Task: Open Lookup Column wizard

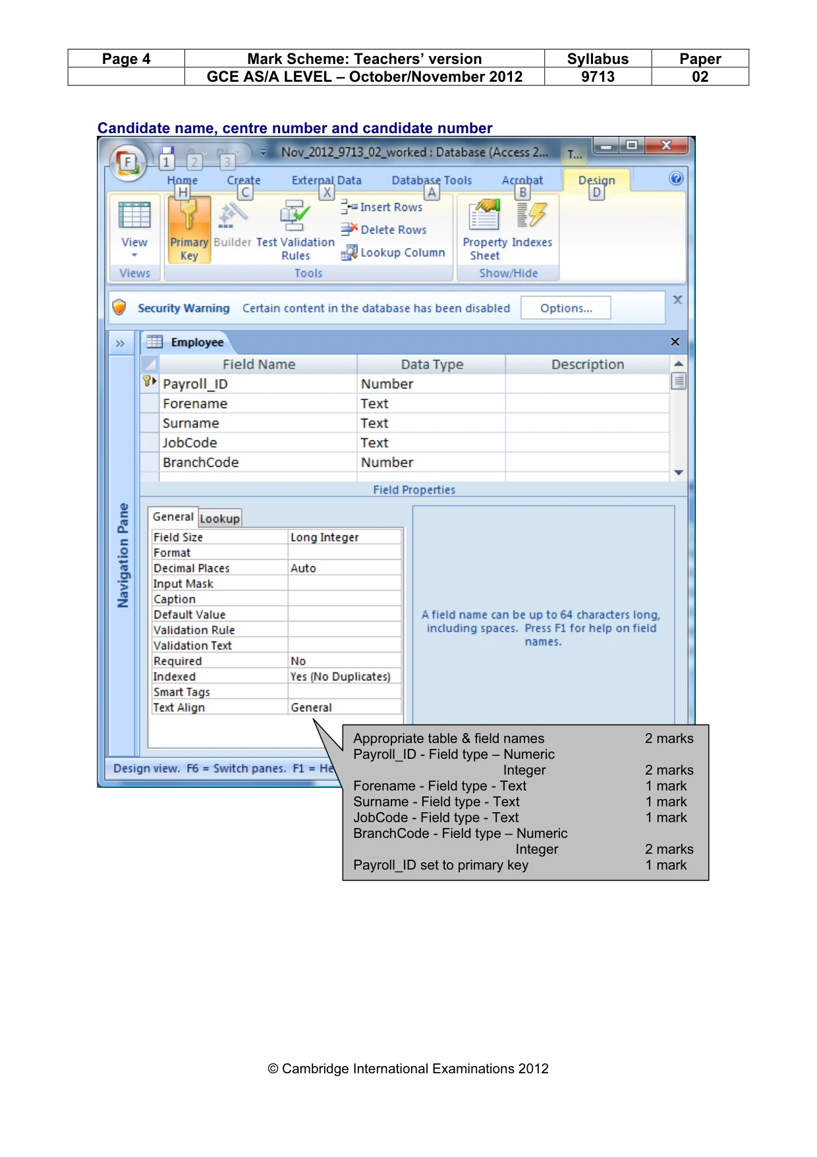Action: coord(393,252)
